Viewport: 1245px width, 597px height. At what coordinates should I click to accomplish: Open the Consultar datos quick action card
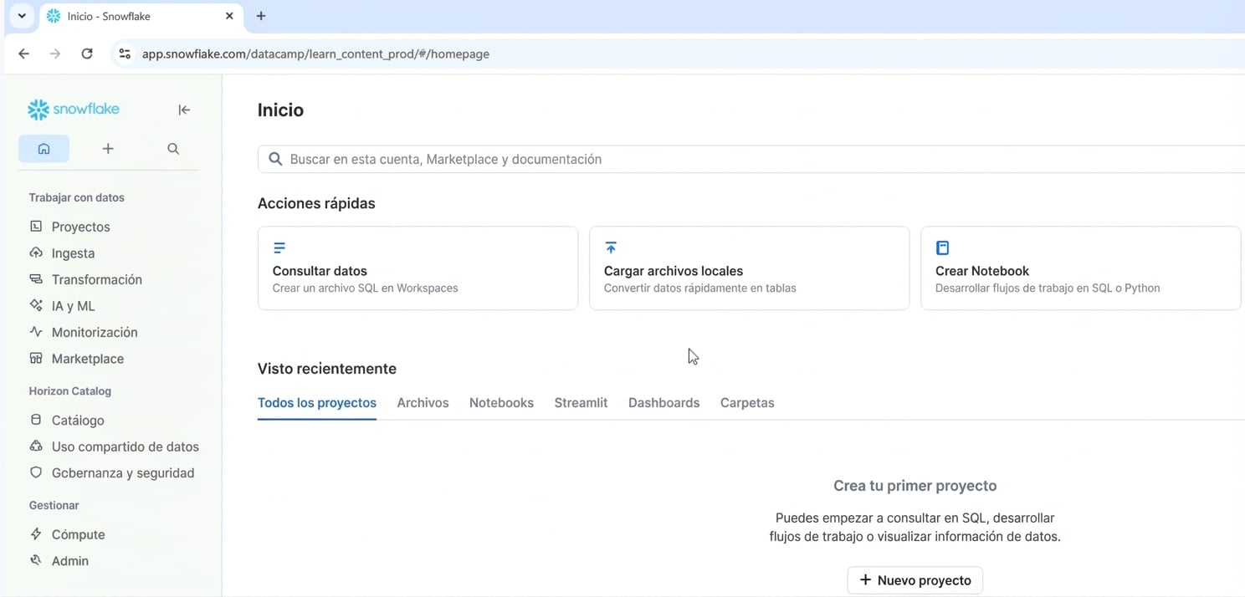pyautogui.click(x=418, y=268)
